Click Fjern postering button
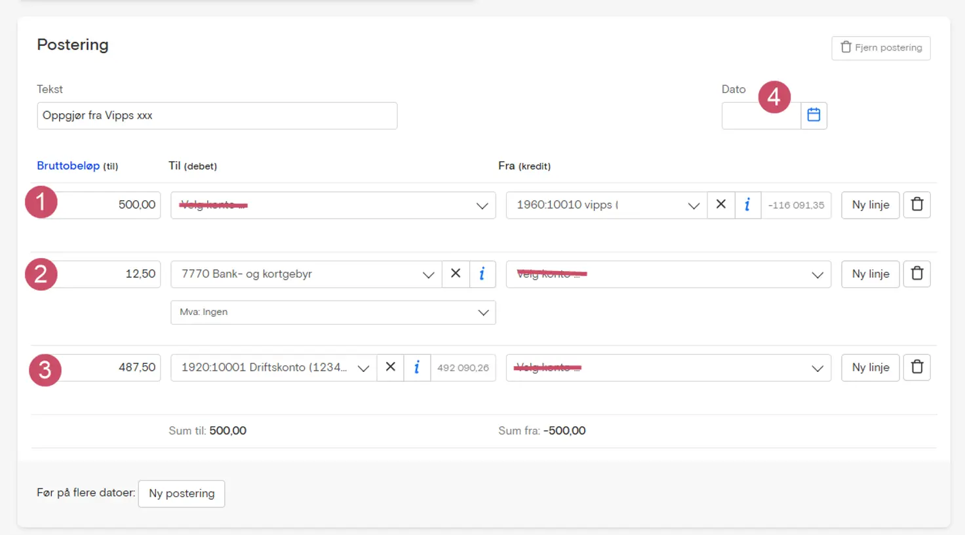Image resolution: width=965 pixels, height=535 pixels. click(x=880, y=48)
